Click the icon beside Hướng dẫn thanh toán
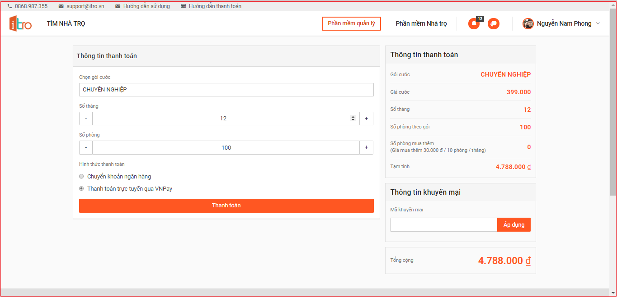Viewport: 617px width, 297px height. pos(183,6)
